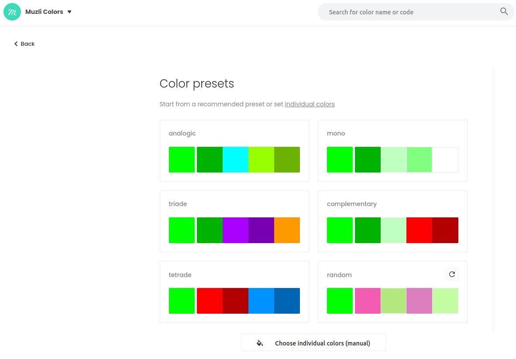Pick the bright red swatch in tetrade preset
Viewport: 516px width, 359px height.
pyautogui.click(x=210, y=301)
